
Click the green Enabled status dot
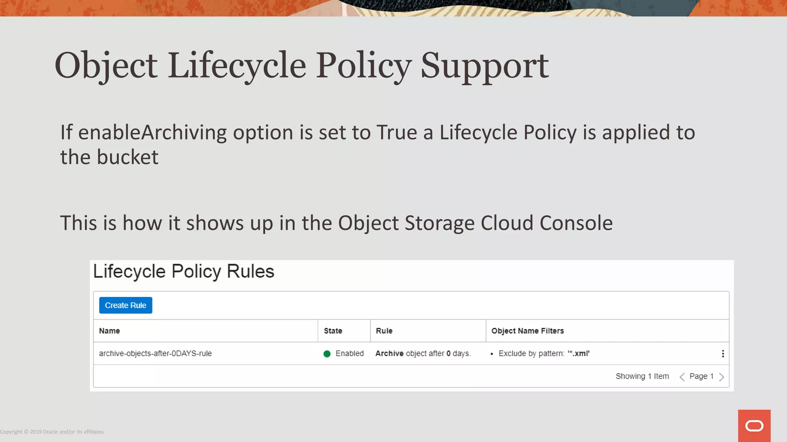(x=327, y=354)
